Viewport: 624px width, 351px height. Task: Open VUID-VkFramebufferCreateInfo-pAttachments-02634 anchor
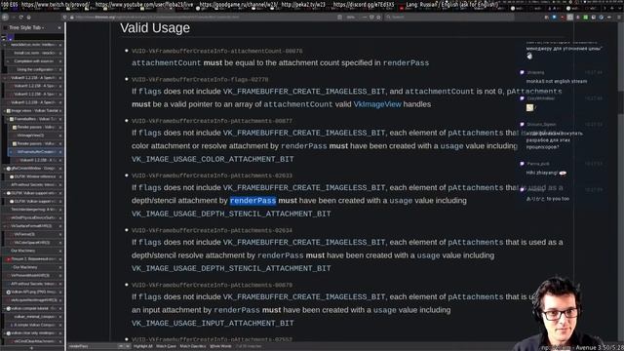pyautogui.click(x=212, y=230)
